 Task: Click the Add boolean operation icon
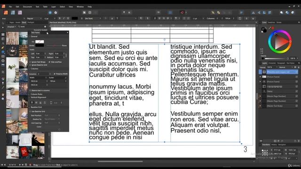282,13
